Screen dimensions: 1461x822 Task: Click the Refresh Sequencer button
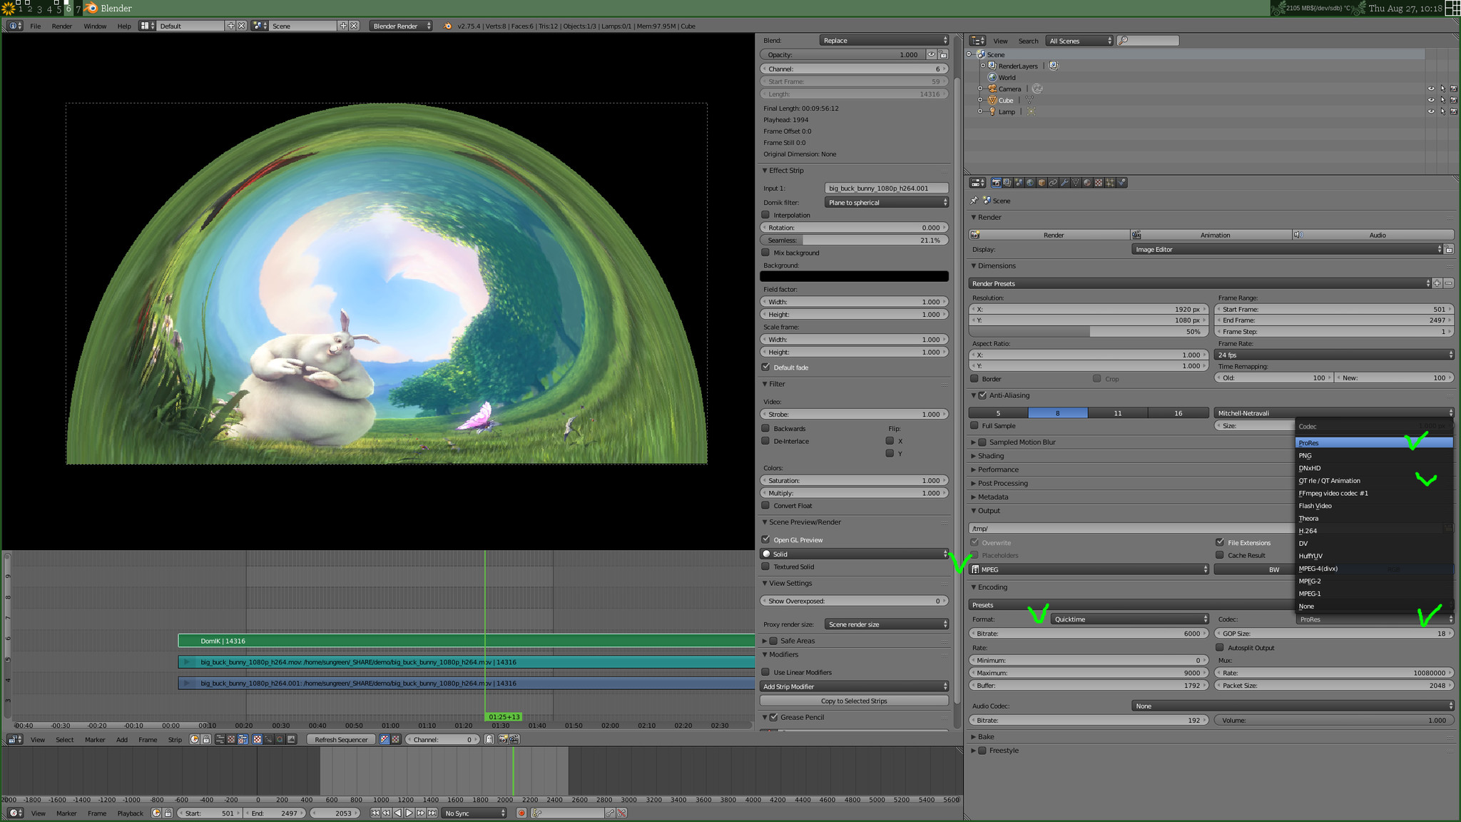tap(341, 739)
